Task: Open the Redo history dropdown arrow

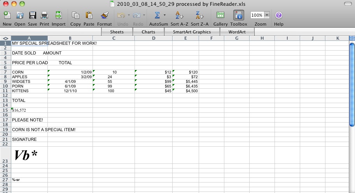Action: click(144, 15)
